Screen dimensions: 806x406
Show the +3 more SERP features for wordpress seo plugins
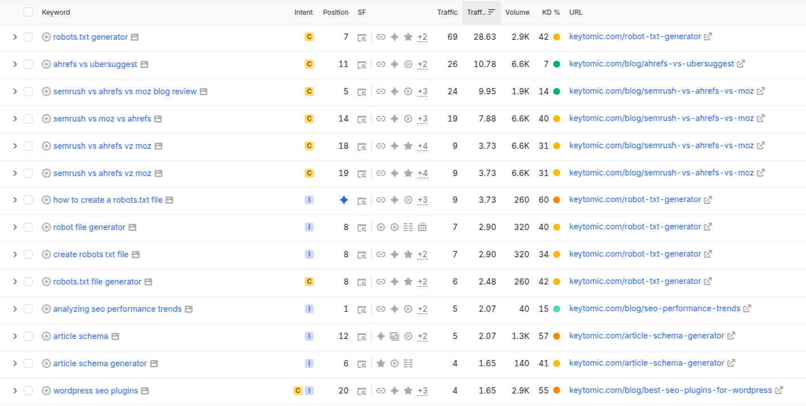click(x=422, y=391)
